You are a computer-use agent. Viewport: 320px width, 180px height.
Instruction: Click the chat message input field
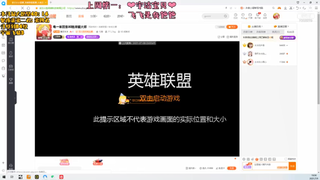click(270, 166)
